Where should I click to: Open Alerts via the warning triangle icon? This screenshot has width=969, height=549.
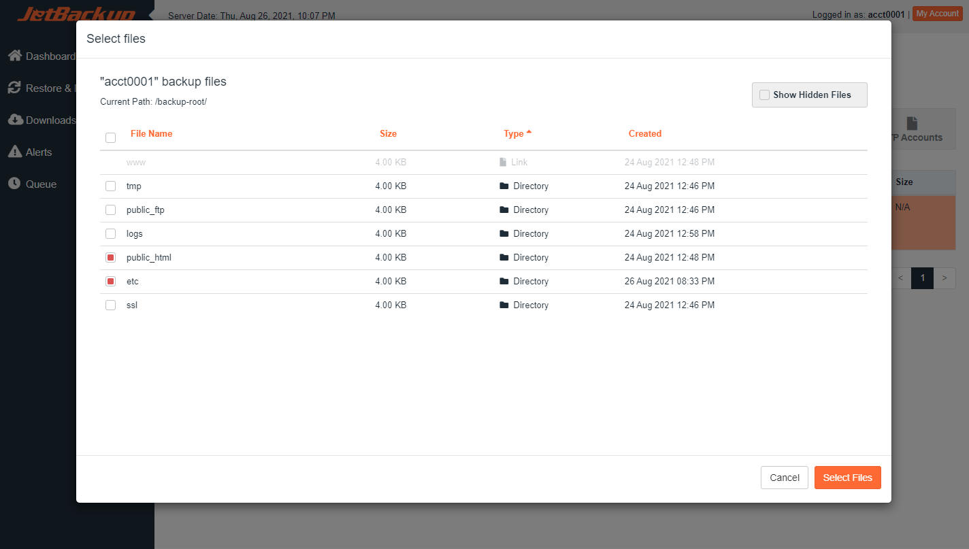(x=15, y=152)
